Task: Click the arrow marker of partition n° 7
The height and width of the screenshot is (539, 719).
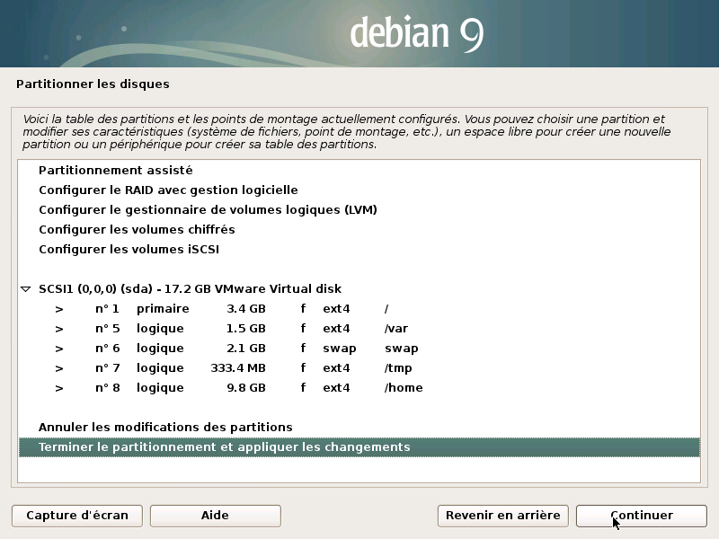Action: 59,368
